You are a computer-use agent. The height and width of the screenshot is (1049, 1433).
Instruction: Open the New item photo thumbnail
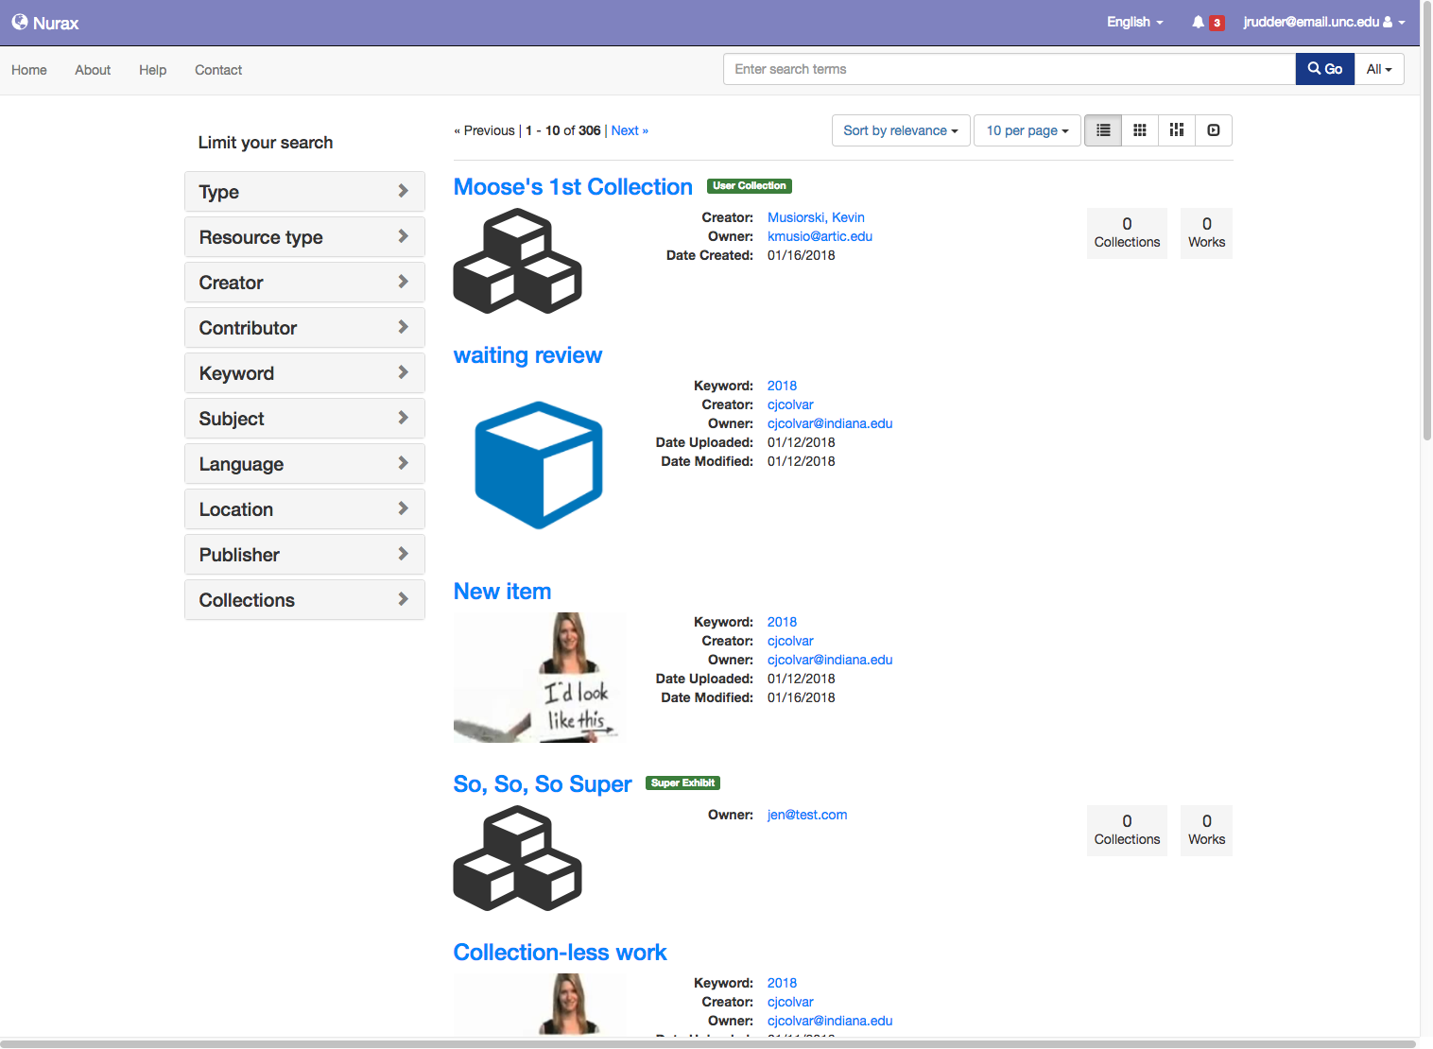[x=539, y=678]
